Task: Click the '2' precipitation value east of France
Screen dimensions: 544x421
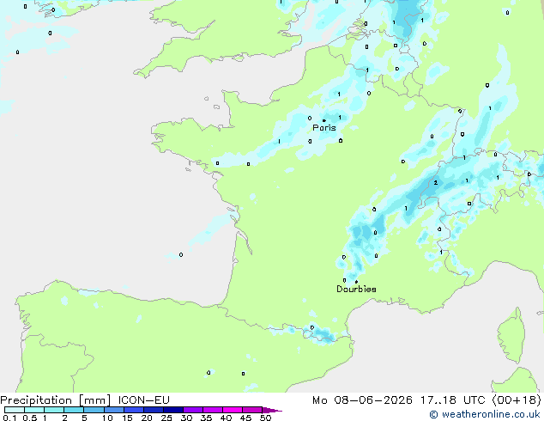Action: click(x=436, y=183)
